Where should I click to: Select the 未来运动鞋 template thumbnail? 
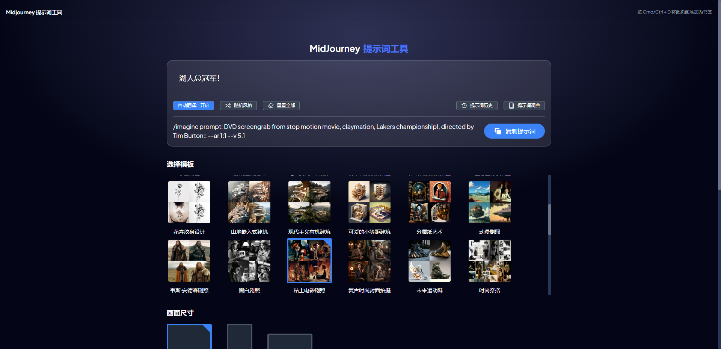coord(430,261)
